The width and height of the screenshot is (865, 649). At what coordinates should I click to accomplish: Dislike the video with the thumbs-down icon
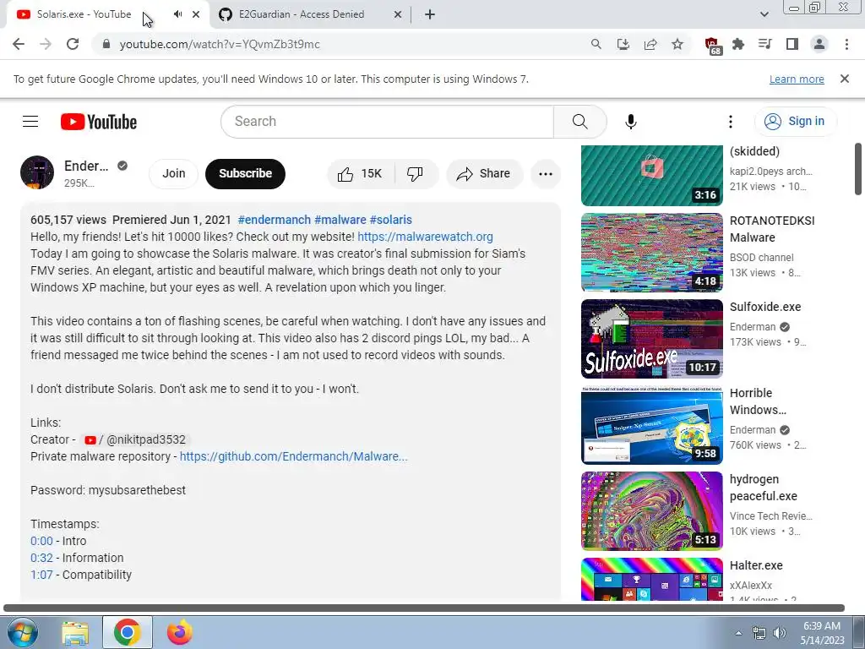tap(416, 174)
